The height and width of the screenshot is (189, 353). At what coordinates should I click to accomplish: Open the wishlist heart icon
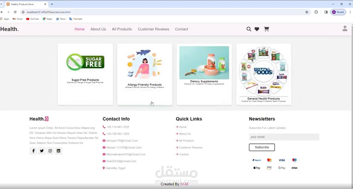[x=257, y=29]
